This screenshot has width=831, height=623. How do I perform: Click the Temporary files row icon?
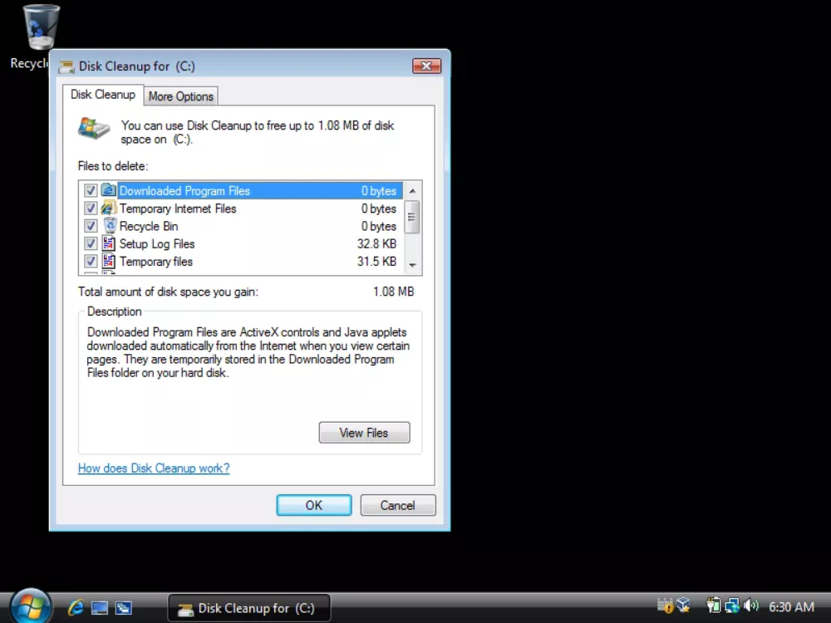point(109,261)
